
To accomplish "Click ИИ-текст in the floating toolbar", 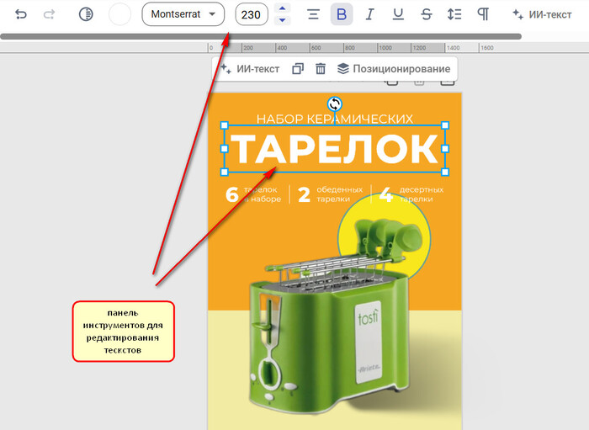I will (250, 69).
